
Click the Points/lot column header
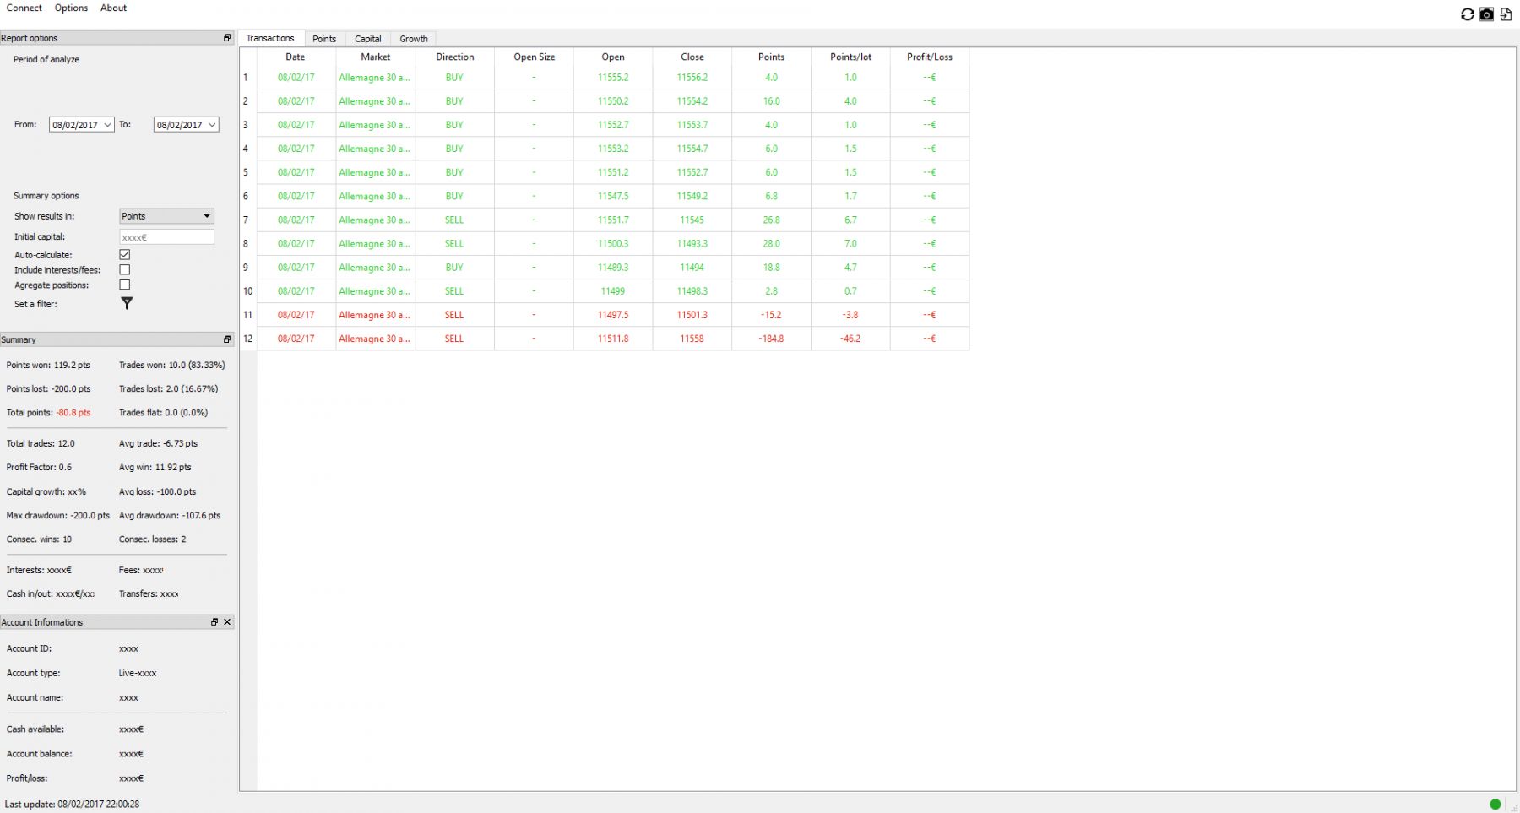tap(850, 57)
